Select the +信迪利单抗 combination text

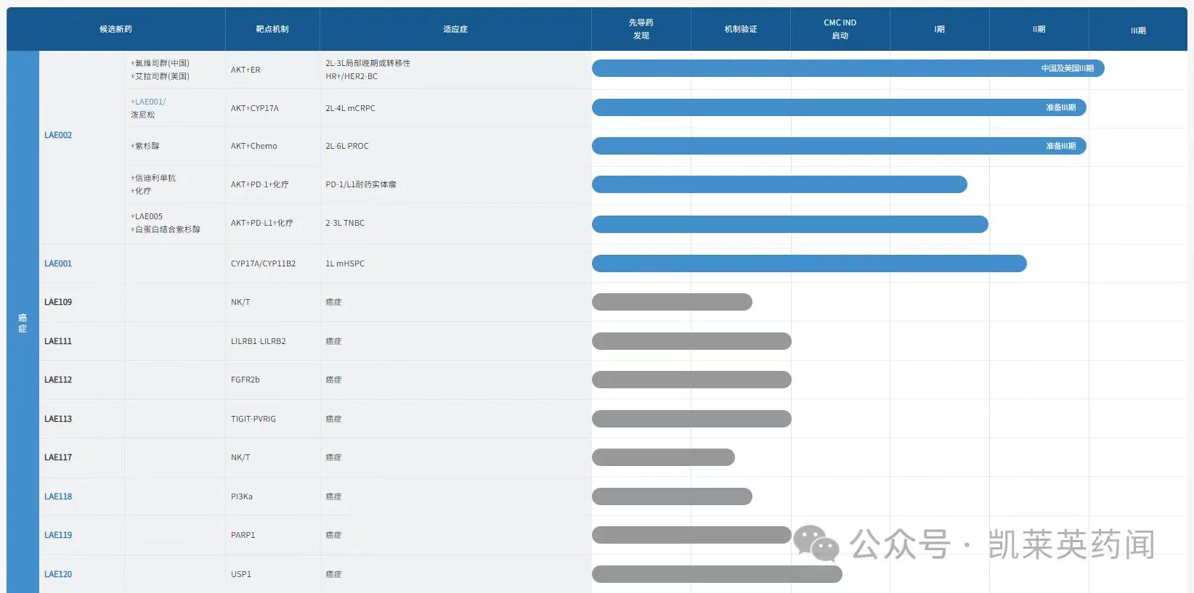[153, 178]
